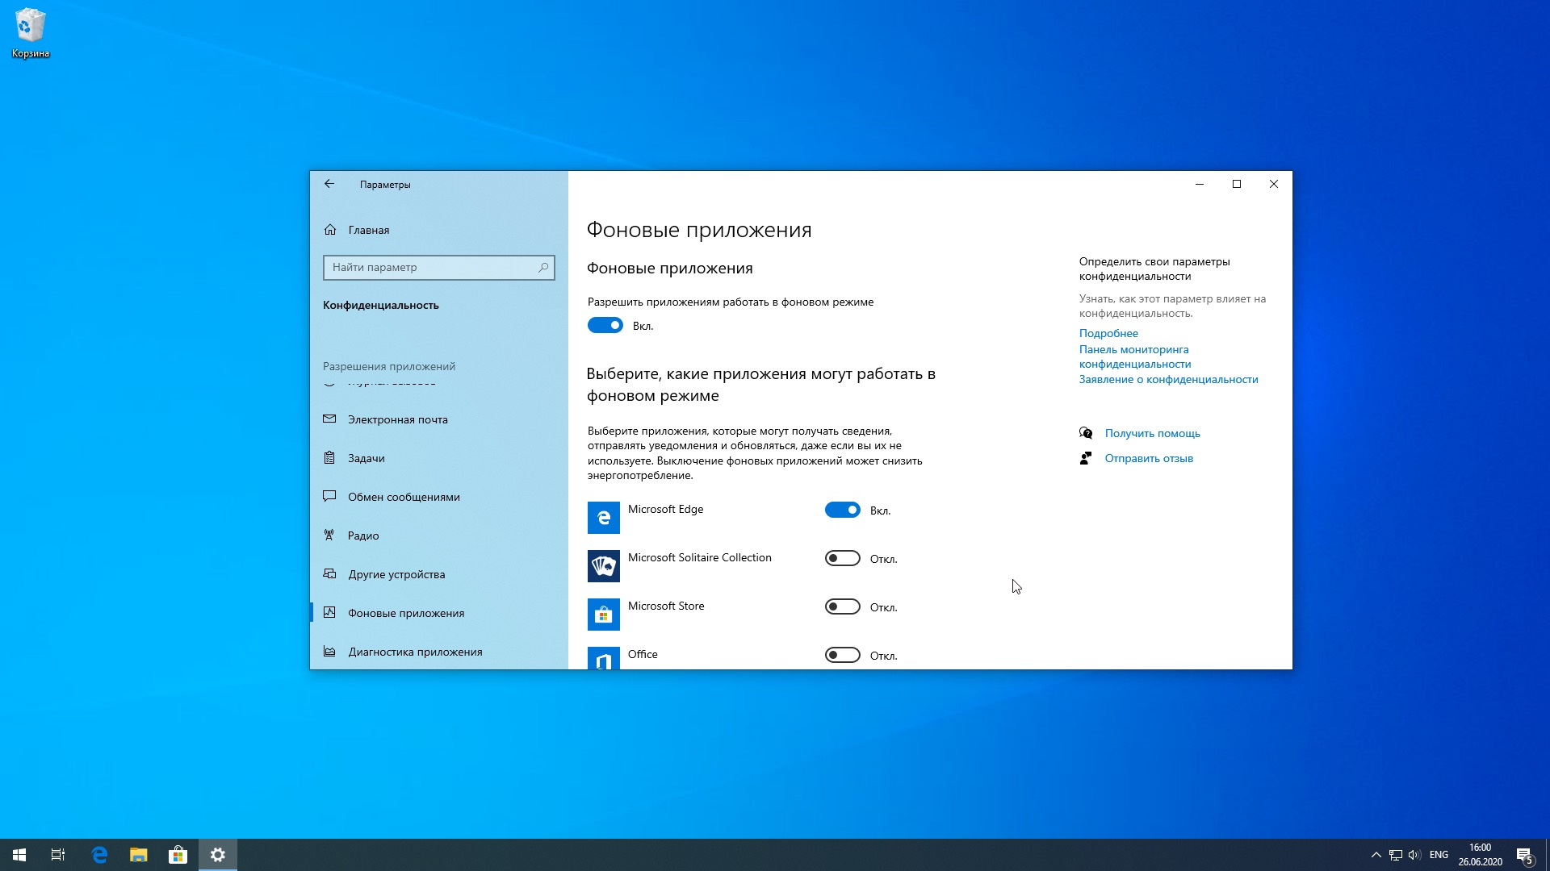Turn off Microsoft Edge background toggle

point(842,510)
